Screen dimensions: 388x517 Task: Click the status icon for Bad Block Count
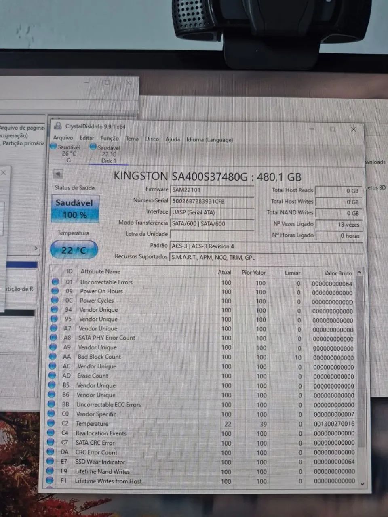tap(53, 357)
